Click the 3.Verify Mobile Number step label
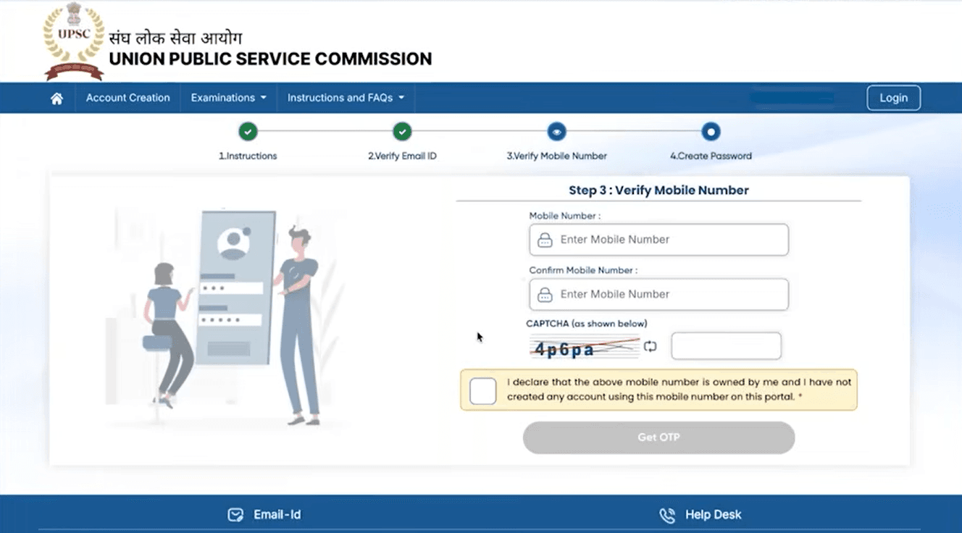The width and height of the screenshot is (962, 533). pos(557,155)
